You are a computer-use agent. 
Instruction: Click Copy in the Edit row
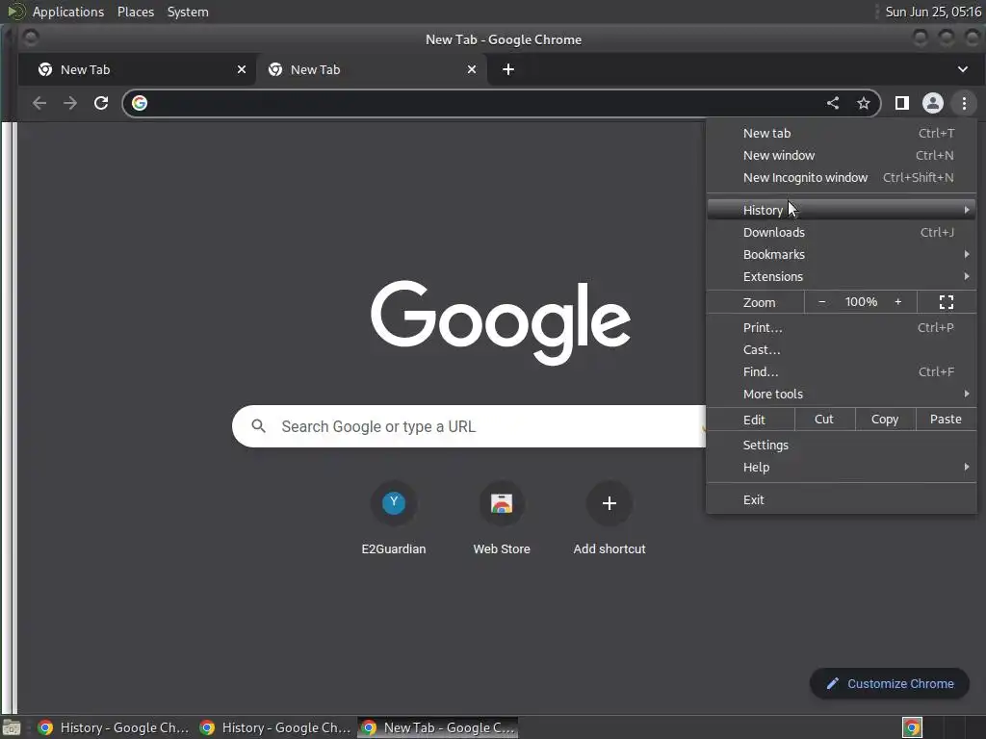pyautogui.click(x=884, y=420)
